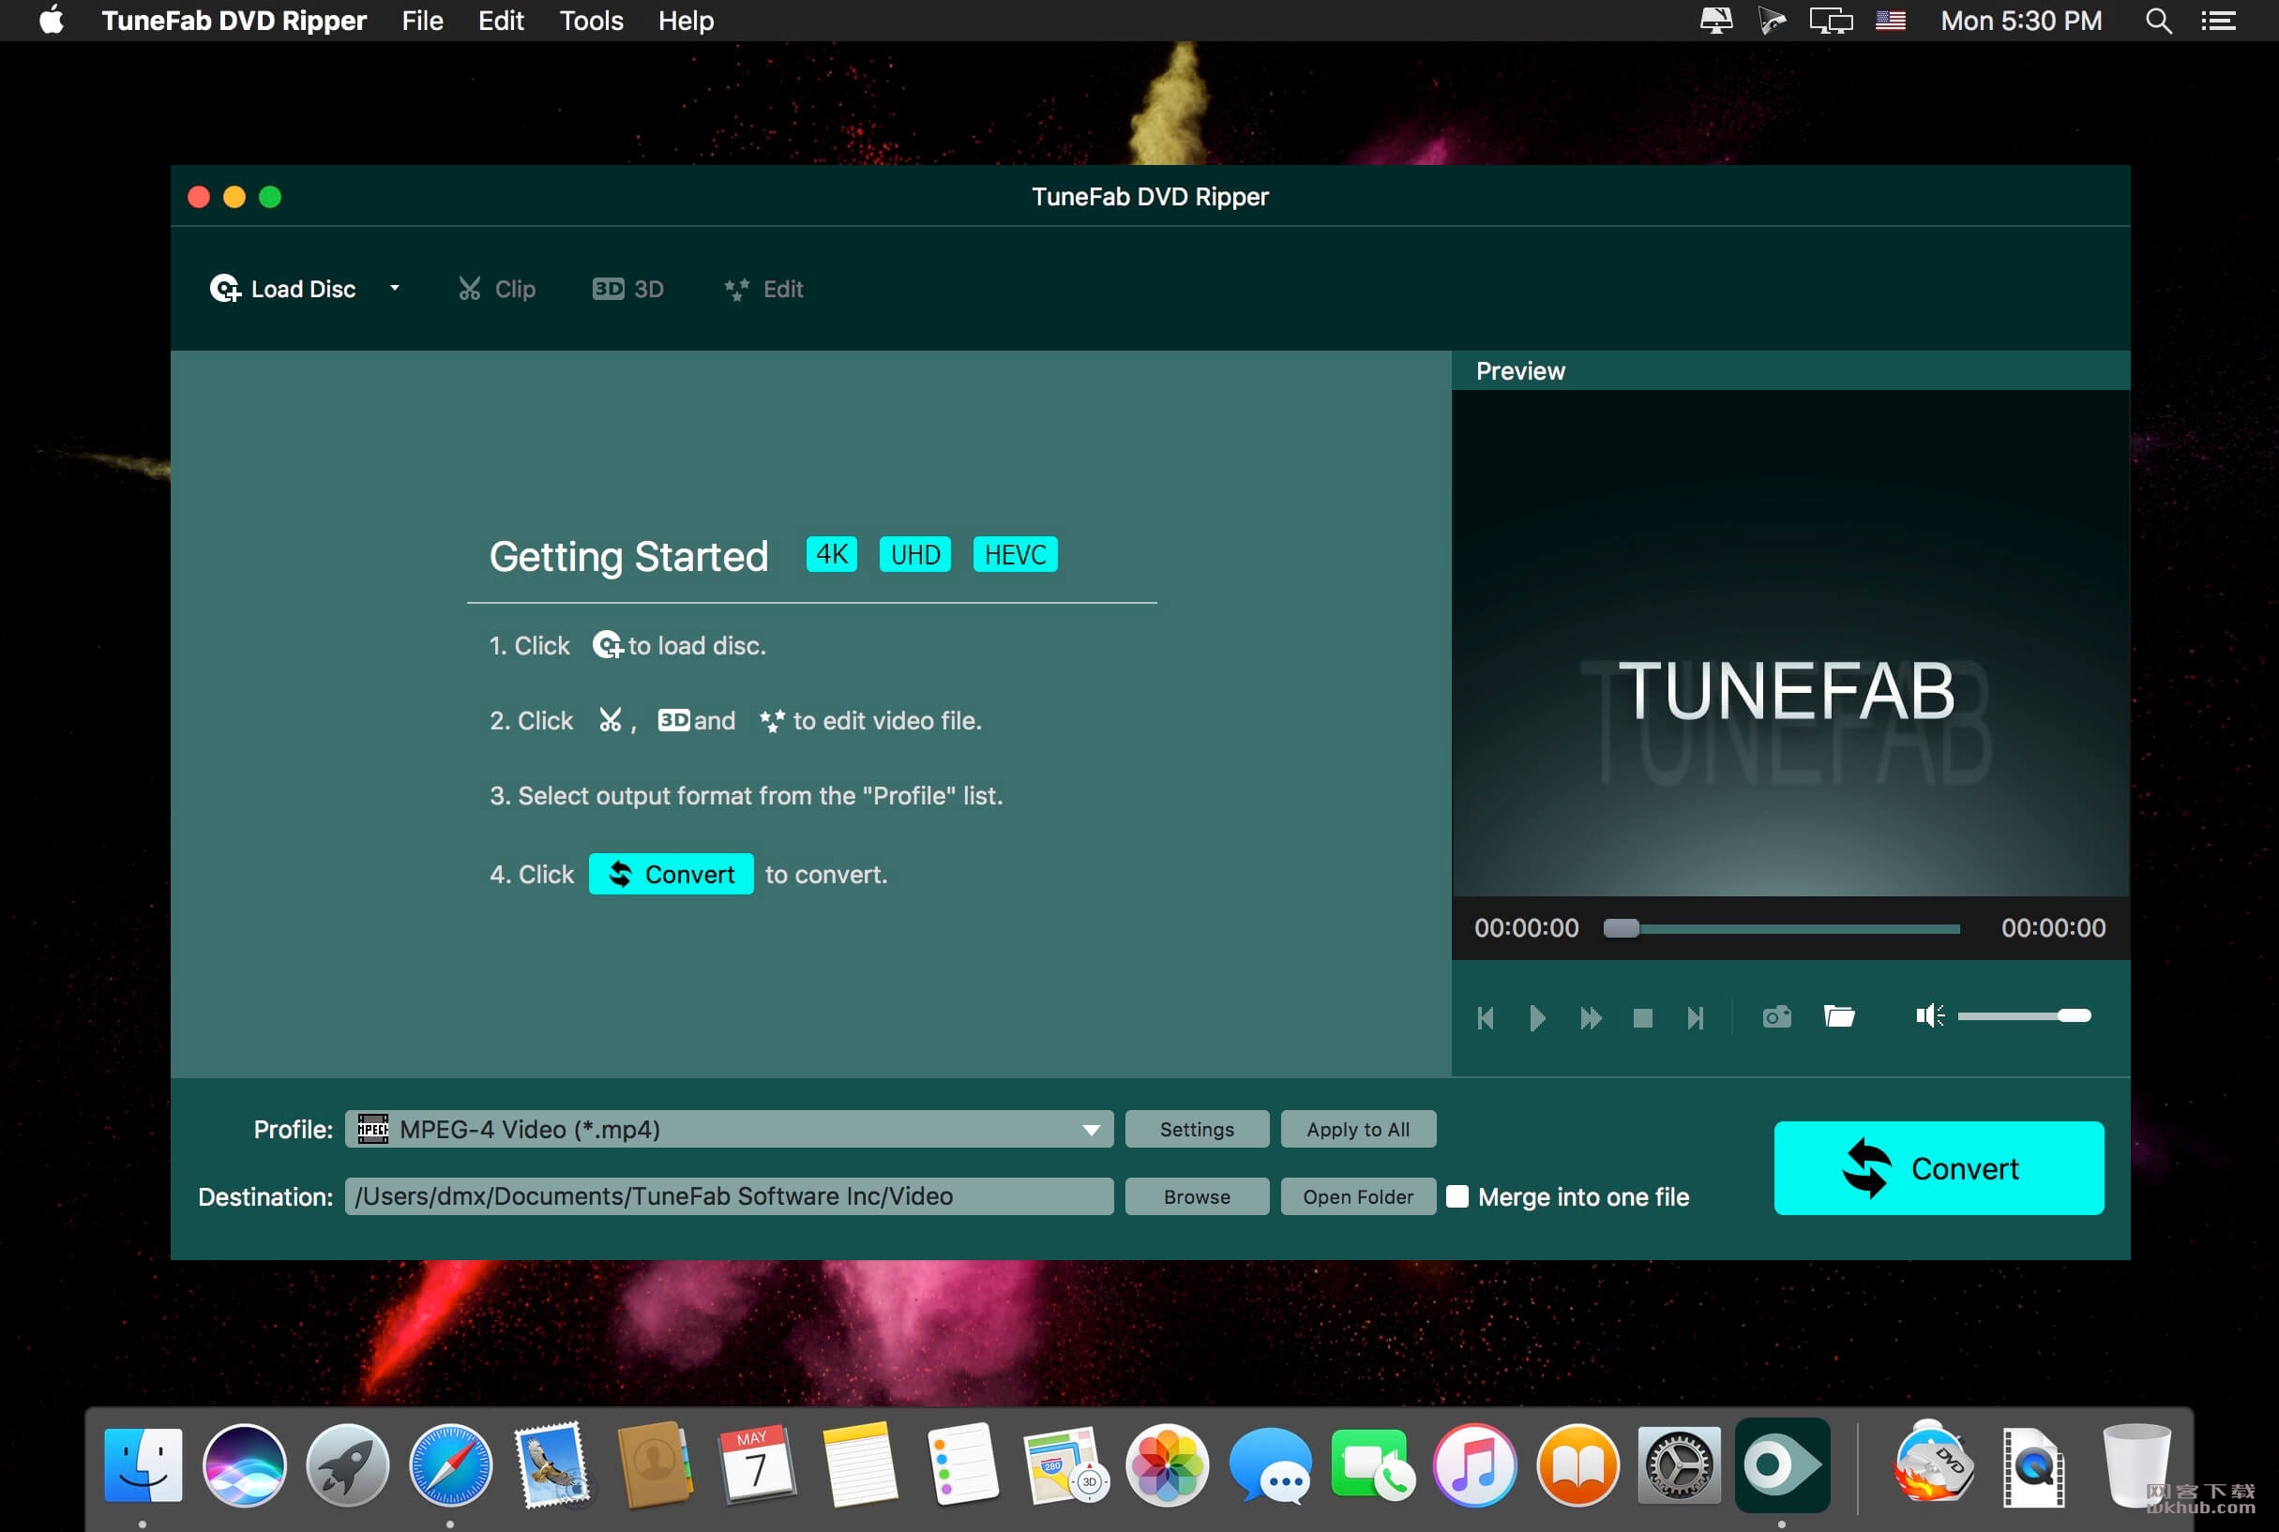Viewport: 2279px width, 1532px height.
Task: Click the UHD badge
Action: 914,555
